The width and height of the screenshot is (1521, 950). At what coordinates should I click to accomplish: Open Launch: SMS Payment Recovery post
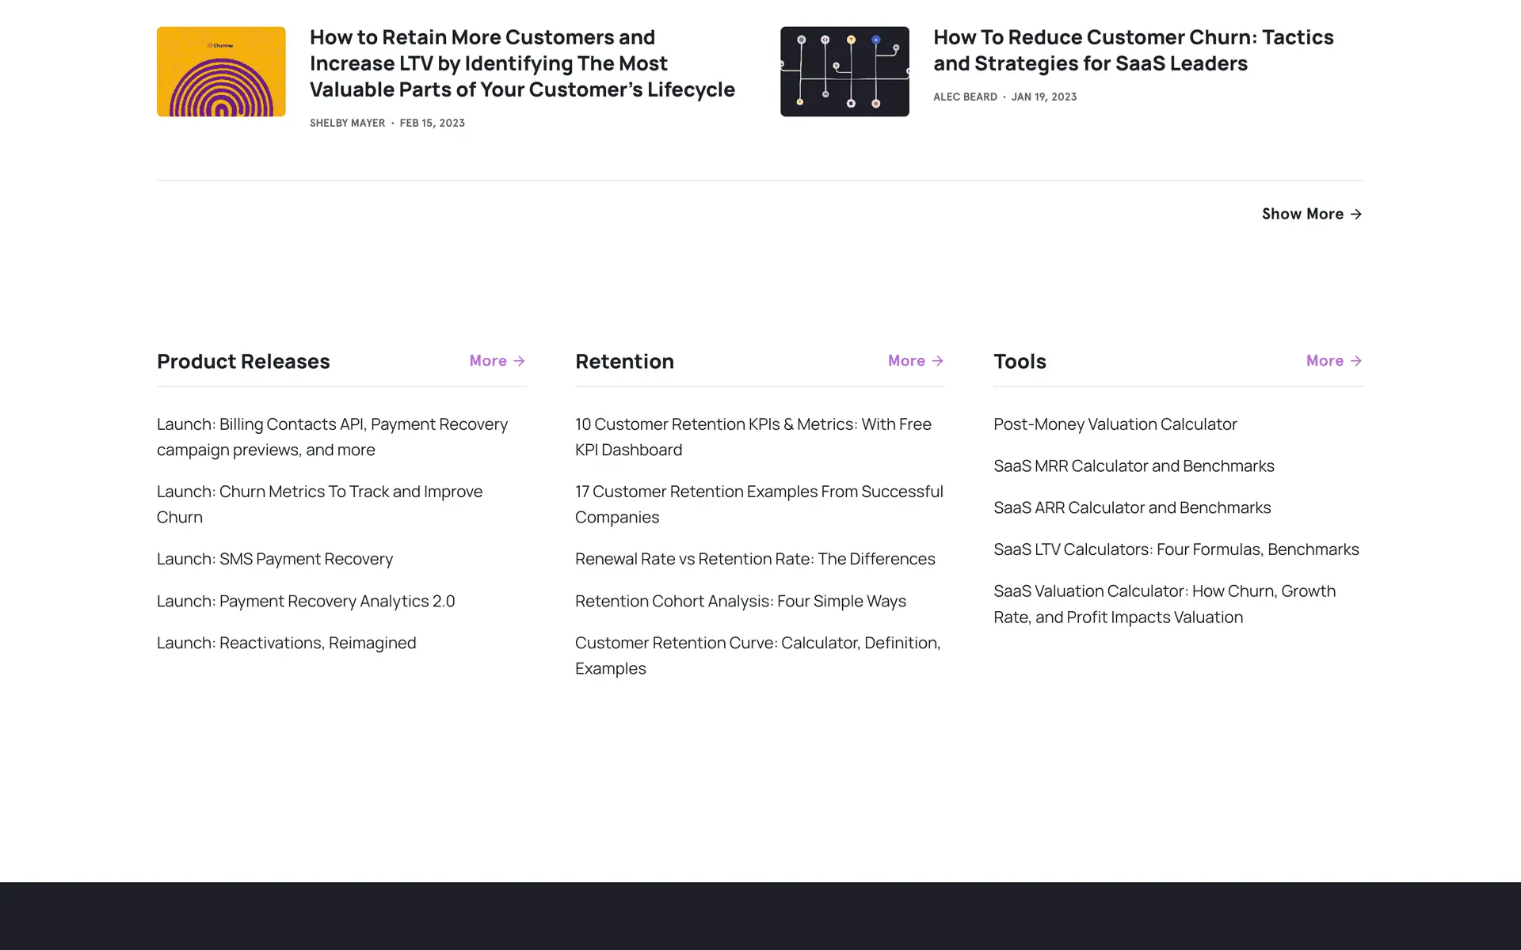pos(274,559)
